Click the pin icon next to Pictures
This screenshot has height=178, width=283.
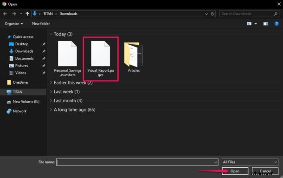(44, 66)
